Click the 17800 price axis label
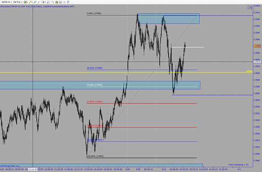 click(x=257, y=161)
